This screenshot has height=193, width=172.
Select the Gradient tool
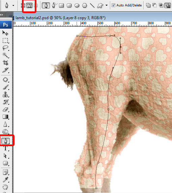point(5,117)
